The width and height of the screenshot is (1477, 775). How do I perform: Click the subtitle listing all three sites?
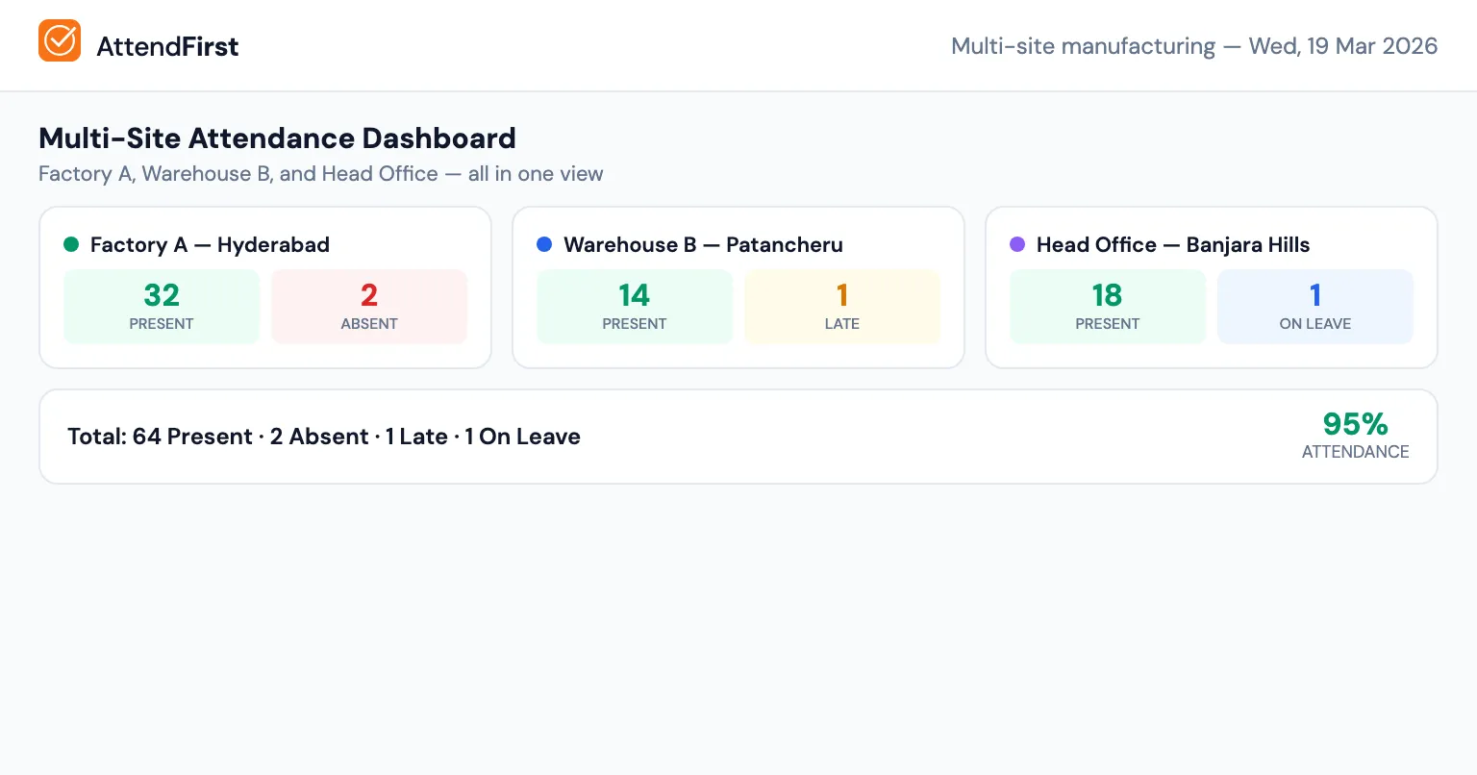(321, 174)
